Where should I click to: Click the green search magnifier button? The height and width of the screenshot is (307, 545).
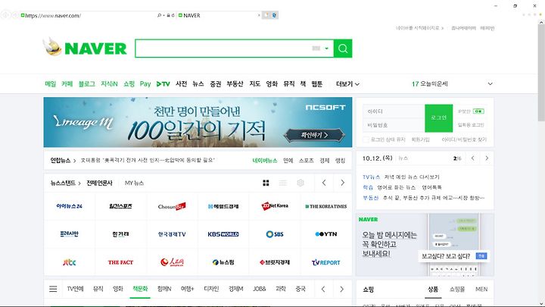343,49
